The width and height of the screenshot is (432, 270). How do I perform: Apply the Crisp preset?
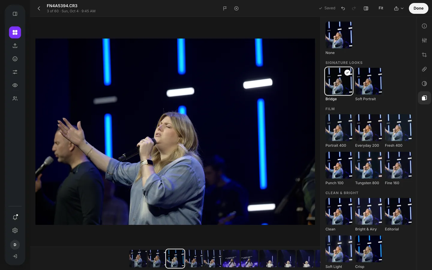coord(369,249)
